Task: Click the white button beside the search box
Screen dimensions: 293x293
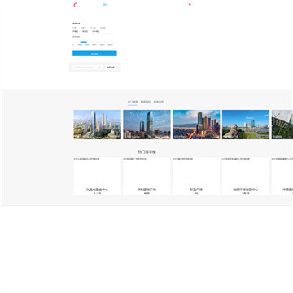Action: (111, 67)
